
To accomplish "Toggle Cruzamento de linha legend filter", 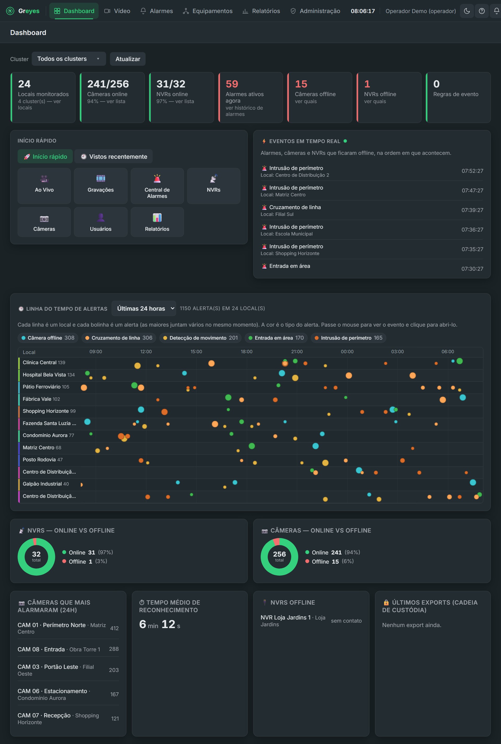I will (x=119, y=338).
